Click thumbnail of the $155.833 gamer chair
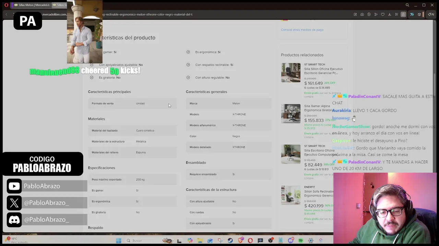 [x=291, y=113]
